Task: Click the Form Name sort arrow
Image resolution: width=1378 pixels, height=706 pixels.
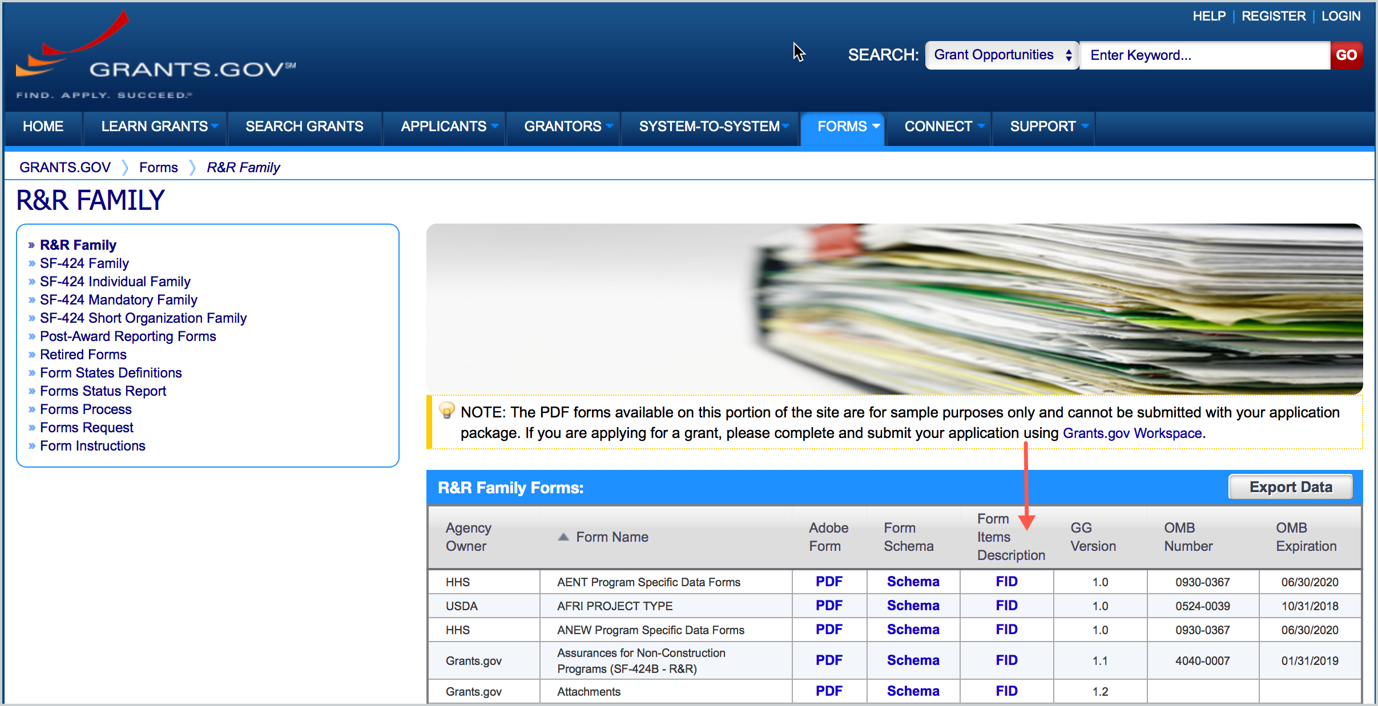Action: [563, 537]
